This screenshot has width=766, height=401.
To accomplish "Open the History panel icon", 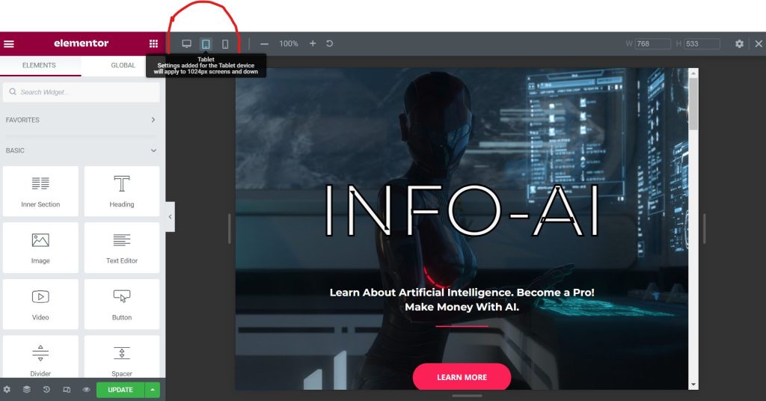I will pyautogui.click(x=46, y=390).
